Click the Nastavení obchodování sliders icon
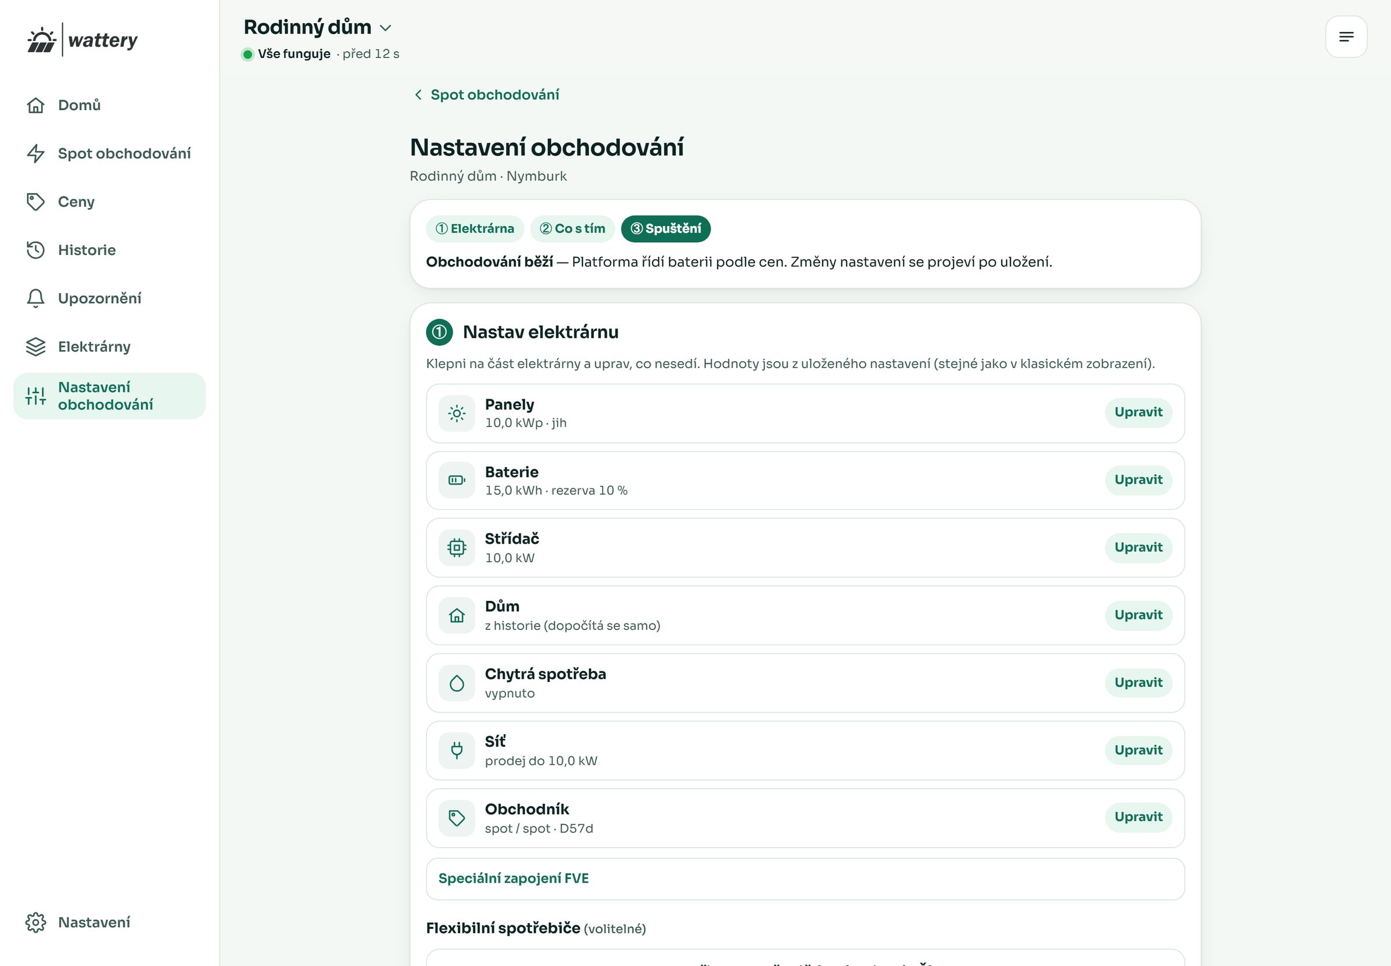Screen dimensions: 1391x966 click(x=36, y=396)
